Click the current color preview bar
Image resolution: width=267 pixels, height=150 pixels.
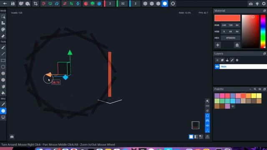[x=227, y=18]
